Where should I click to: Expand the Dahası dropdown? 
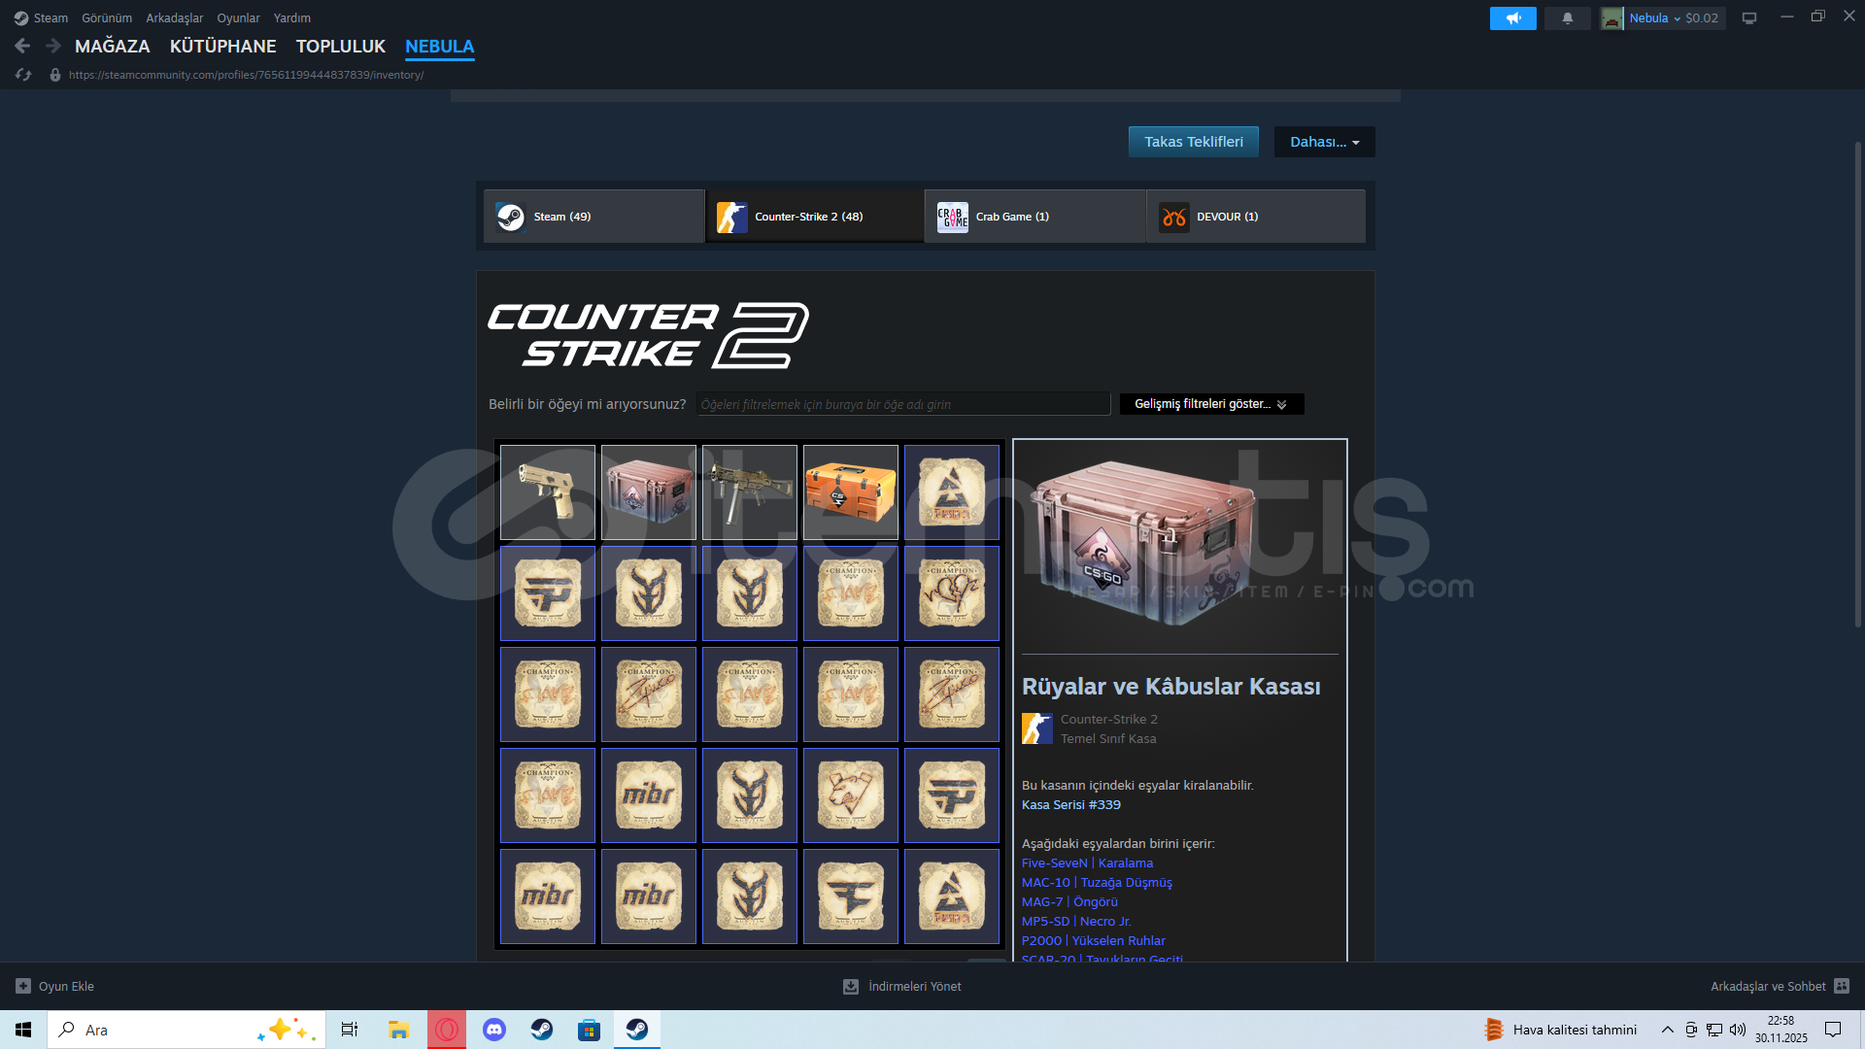pos(1324,142)
